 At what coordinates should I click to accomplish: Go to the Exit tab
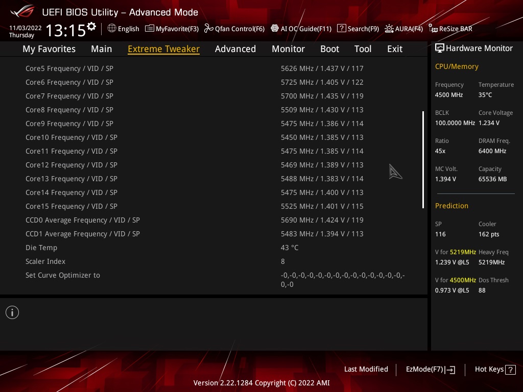[395, 49]
